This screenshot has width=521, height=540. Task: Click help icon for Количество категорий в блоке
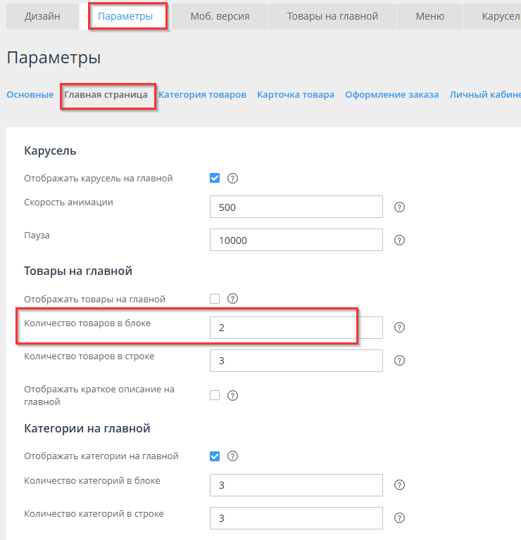tap(399, 485)
